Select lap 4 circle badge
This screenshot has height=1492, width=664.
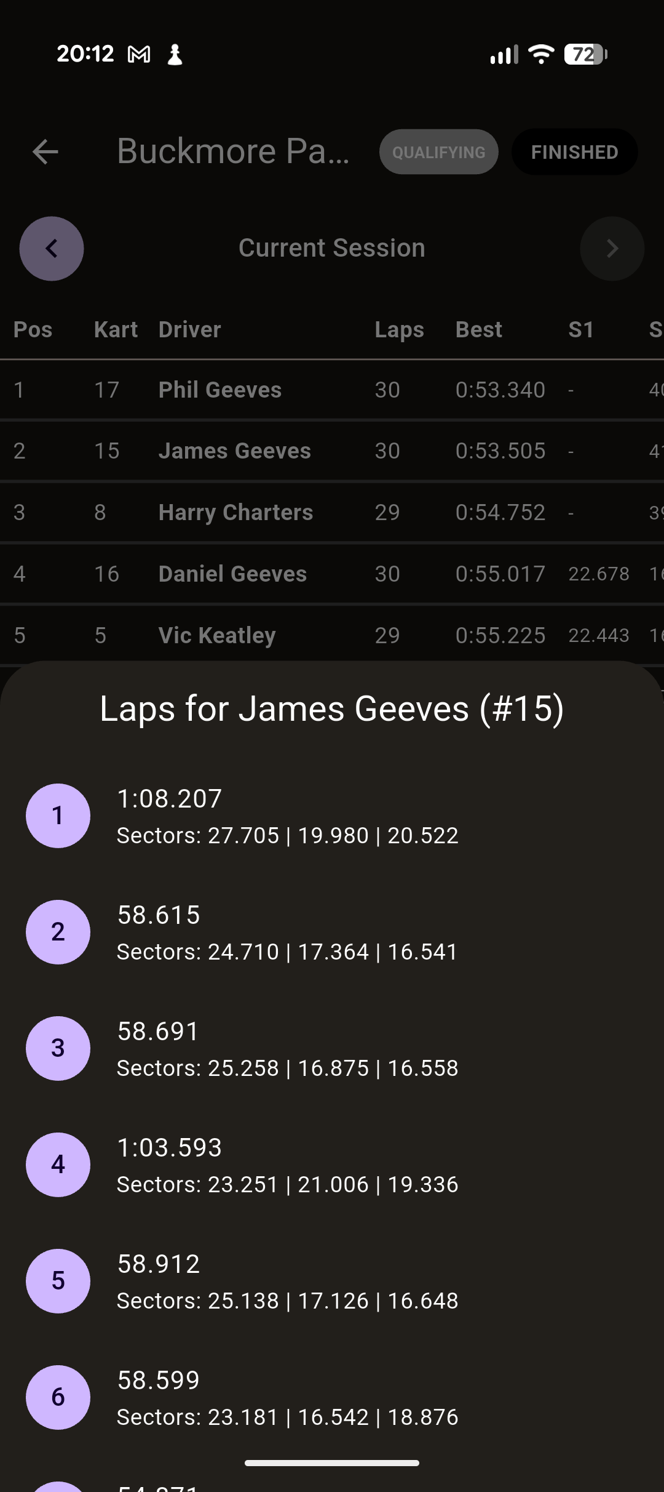click(58, 1165)
